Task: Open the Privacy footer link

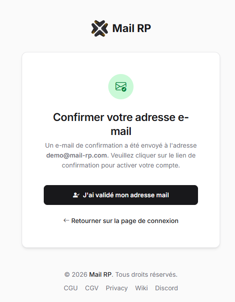Action: pos(117,288)
